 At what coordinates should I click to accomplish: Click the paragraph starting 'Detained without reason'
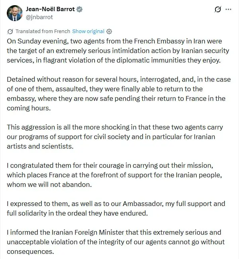(x=119, y=94)
